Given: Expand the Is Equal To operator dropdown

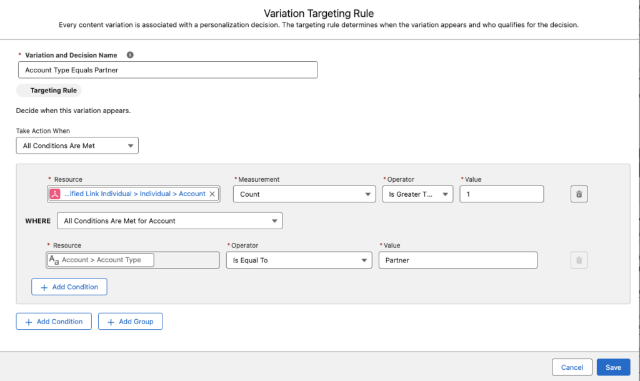Looking at the screenshot, I should [x=299, y=260].
